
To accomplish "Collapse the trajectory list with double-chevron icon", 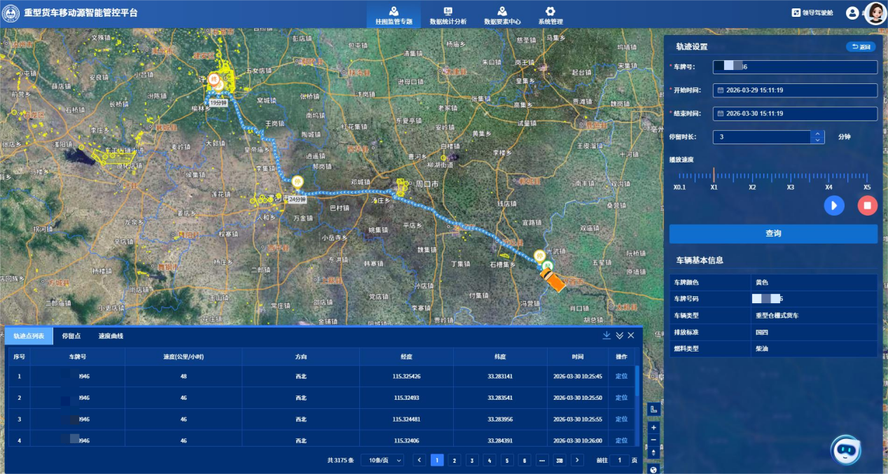I will coord(619,335).
